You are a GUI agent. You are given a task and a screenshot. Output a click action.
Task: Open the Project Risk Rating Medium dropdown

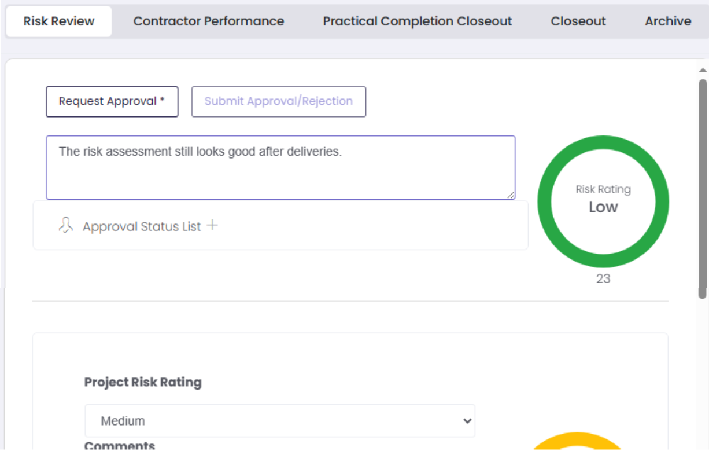point(280,421)
